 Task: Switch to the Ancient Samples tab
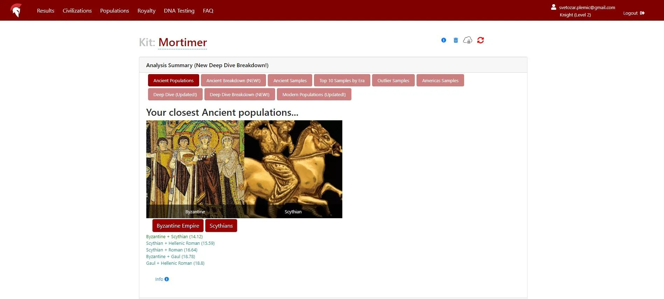(290, 80)
